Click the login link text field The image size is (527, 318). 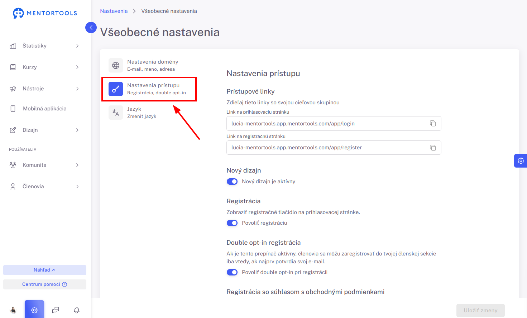(x=334, y=123)
